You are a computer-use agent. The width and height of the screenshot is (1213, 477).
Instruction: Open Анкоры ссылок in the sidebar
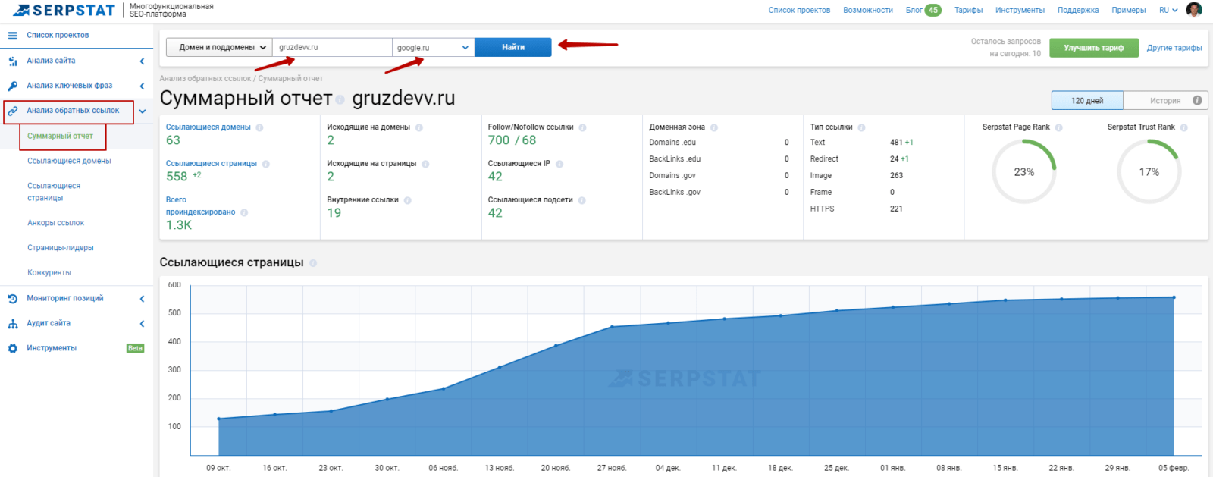(55, 223)
